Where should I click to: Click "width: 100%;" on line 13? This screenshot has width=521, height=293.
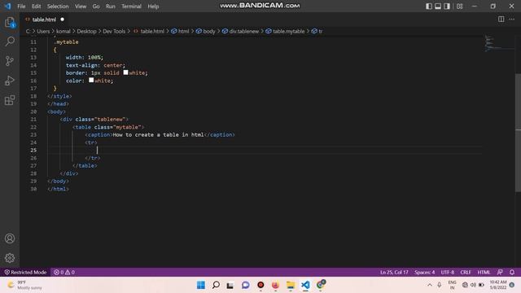point(85,58)
